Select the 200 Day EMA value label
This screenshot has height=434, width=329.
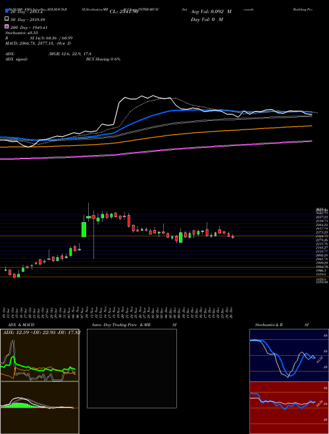pos(29,28)
